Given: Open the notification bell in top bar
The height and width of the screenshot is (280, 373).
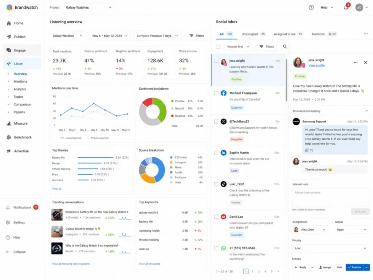Looking at the screenshot, I should click(346, 8).
